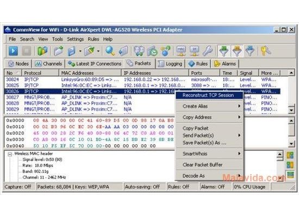
Task: Open dropdown arrow next to save icon
Action: click(80, 51)
